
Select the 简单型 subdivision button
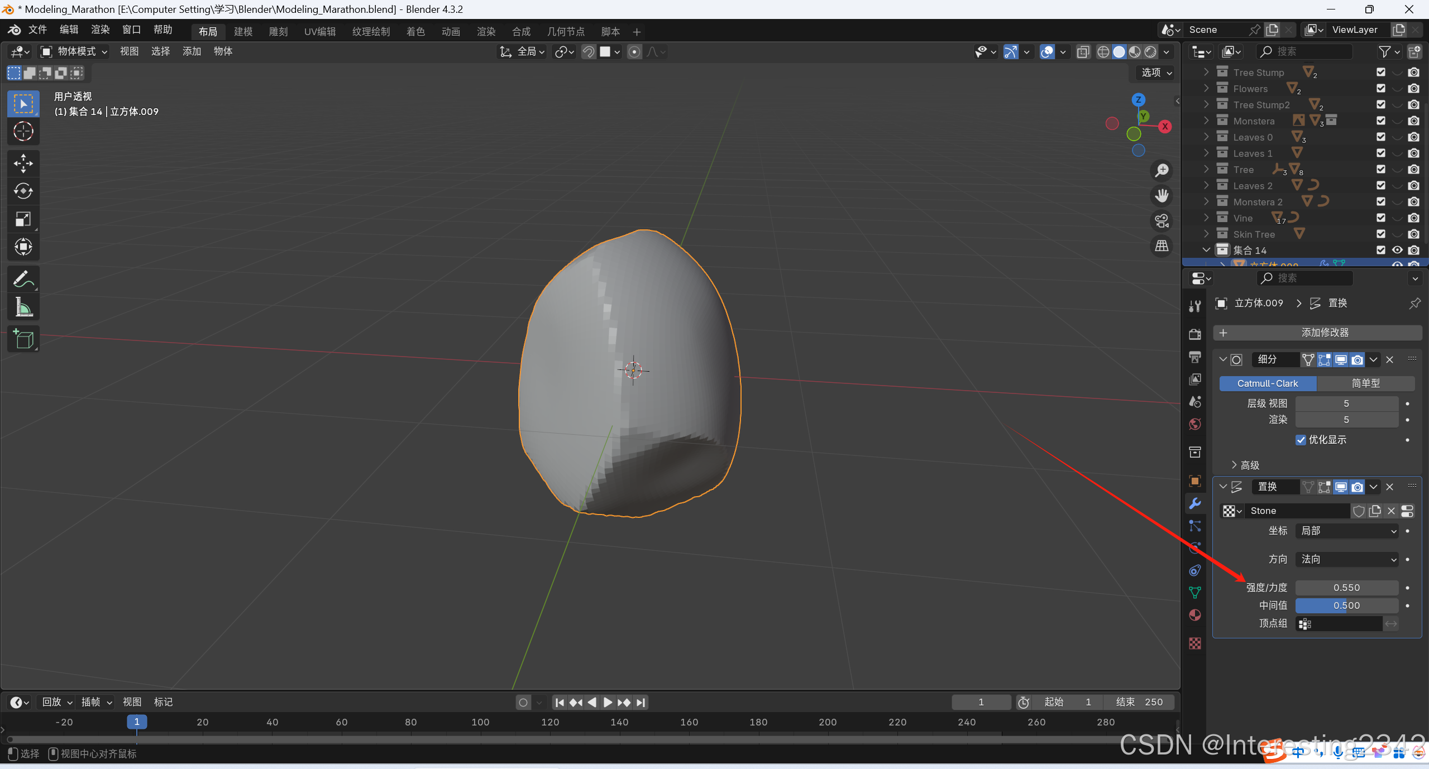[1365, 383]
